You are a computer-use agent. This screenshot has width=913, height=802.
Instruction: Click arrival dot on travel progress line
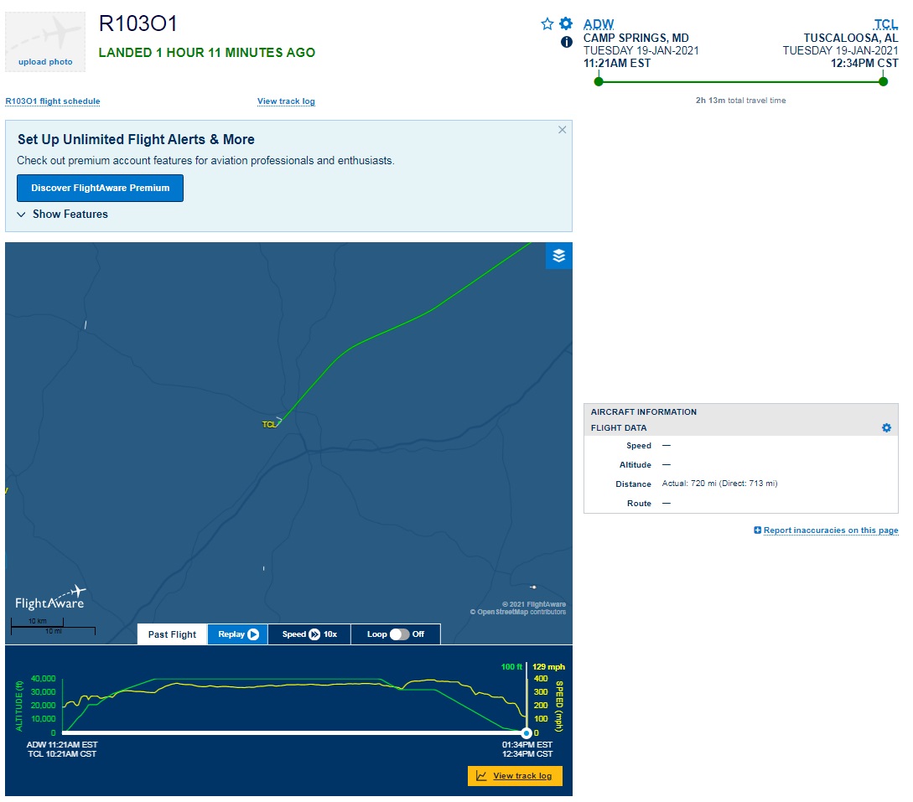884,81
